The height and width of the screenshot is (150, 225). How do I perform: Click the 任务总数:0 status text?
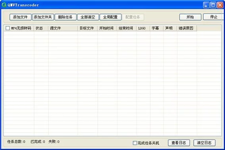(16, 142)
